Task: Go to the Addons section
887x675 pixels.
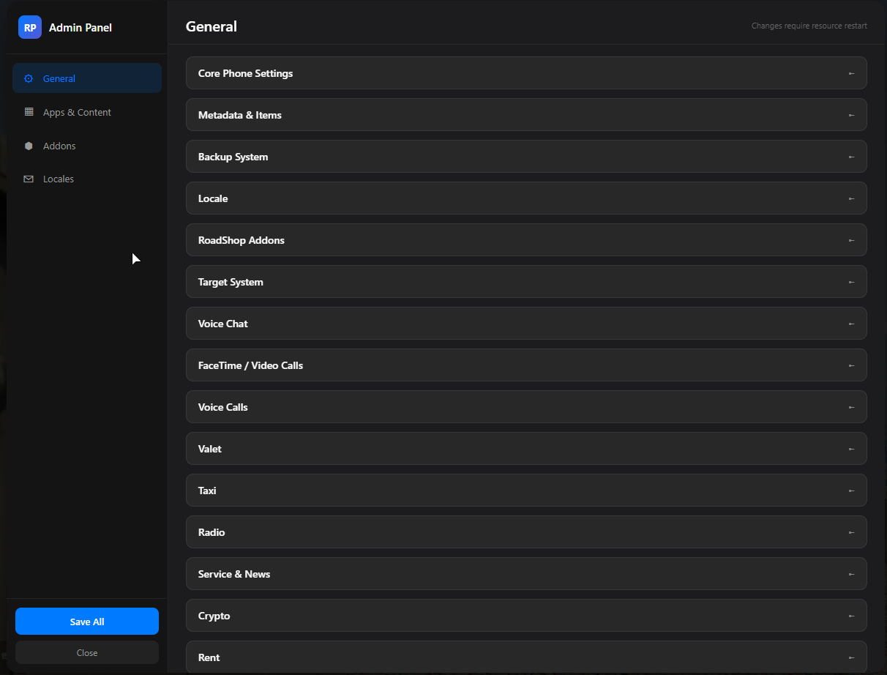Action: pos(59,146)
